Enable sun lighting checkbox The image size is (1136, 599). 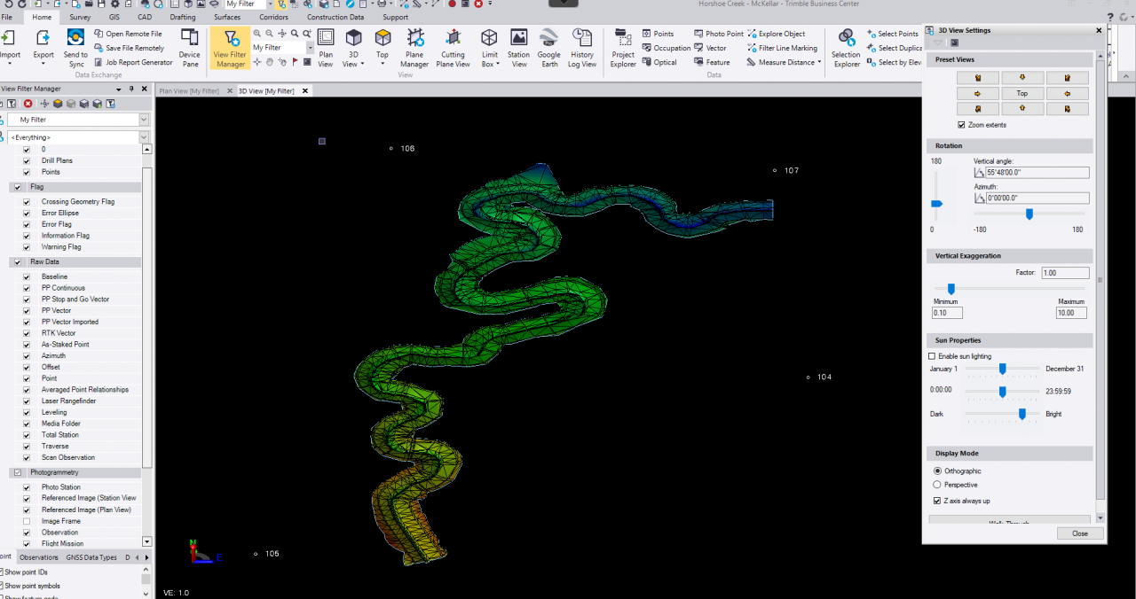pyautogui.click(x=932, y=356)
